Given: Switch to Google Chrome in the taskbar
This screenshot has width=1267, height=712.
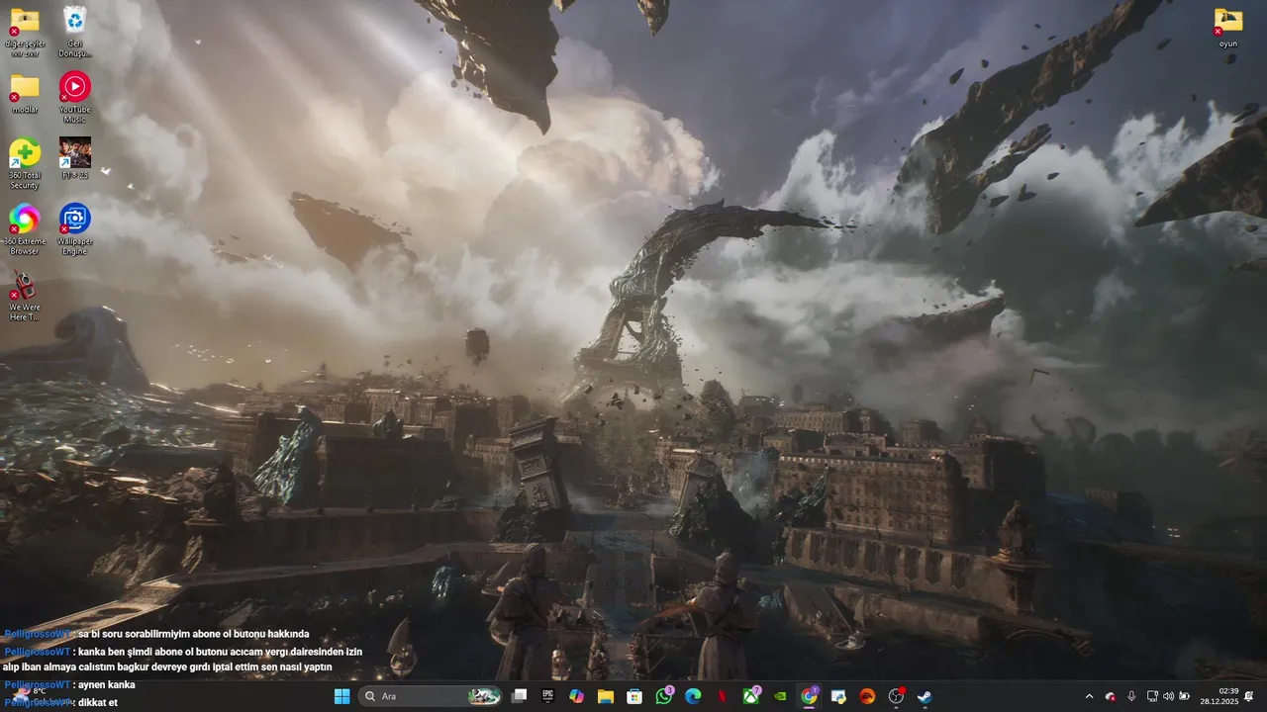Looking at the screenshot, I should tap(809, 696).
